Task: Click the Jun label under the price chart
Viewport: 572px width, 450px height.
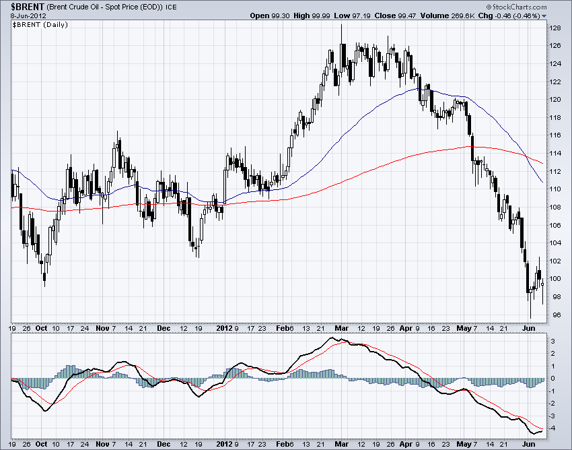Action: tap(528, 328)
